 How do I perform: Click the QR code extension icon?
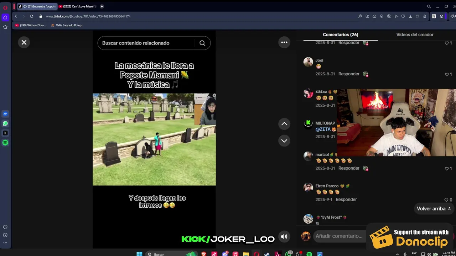click(434, 16)
